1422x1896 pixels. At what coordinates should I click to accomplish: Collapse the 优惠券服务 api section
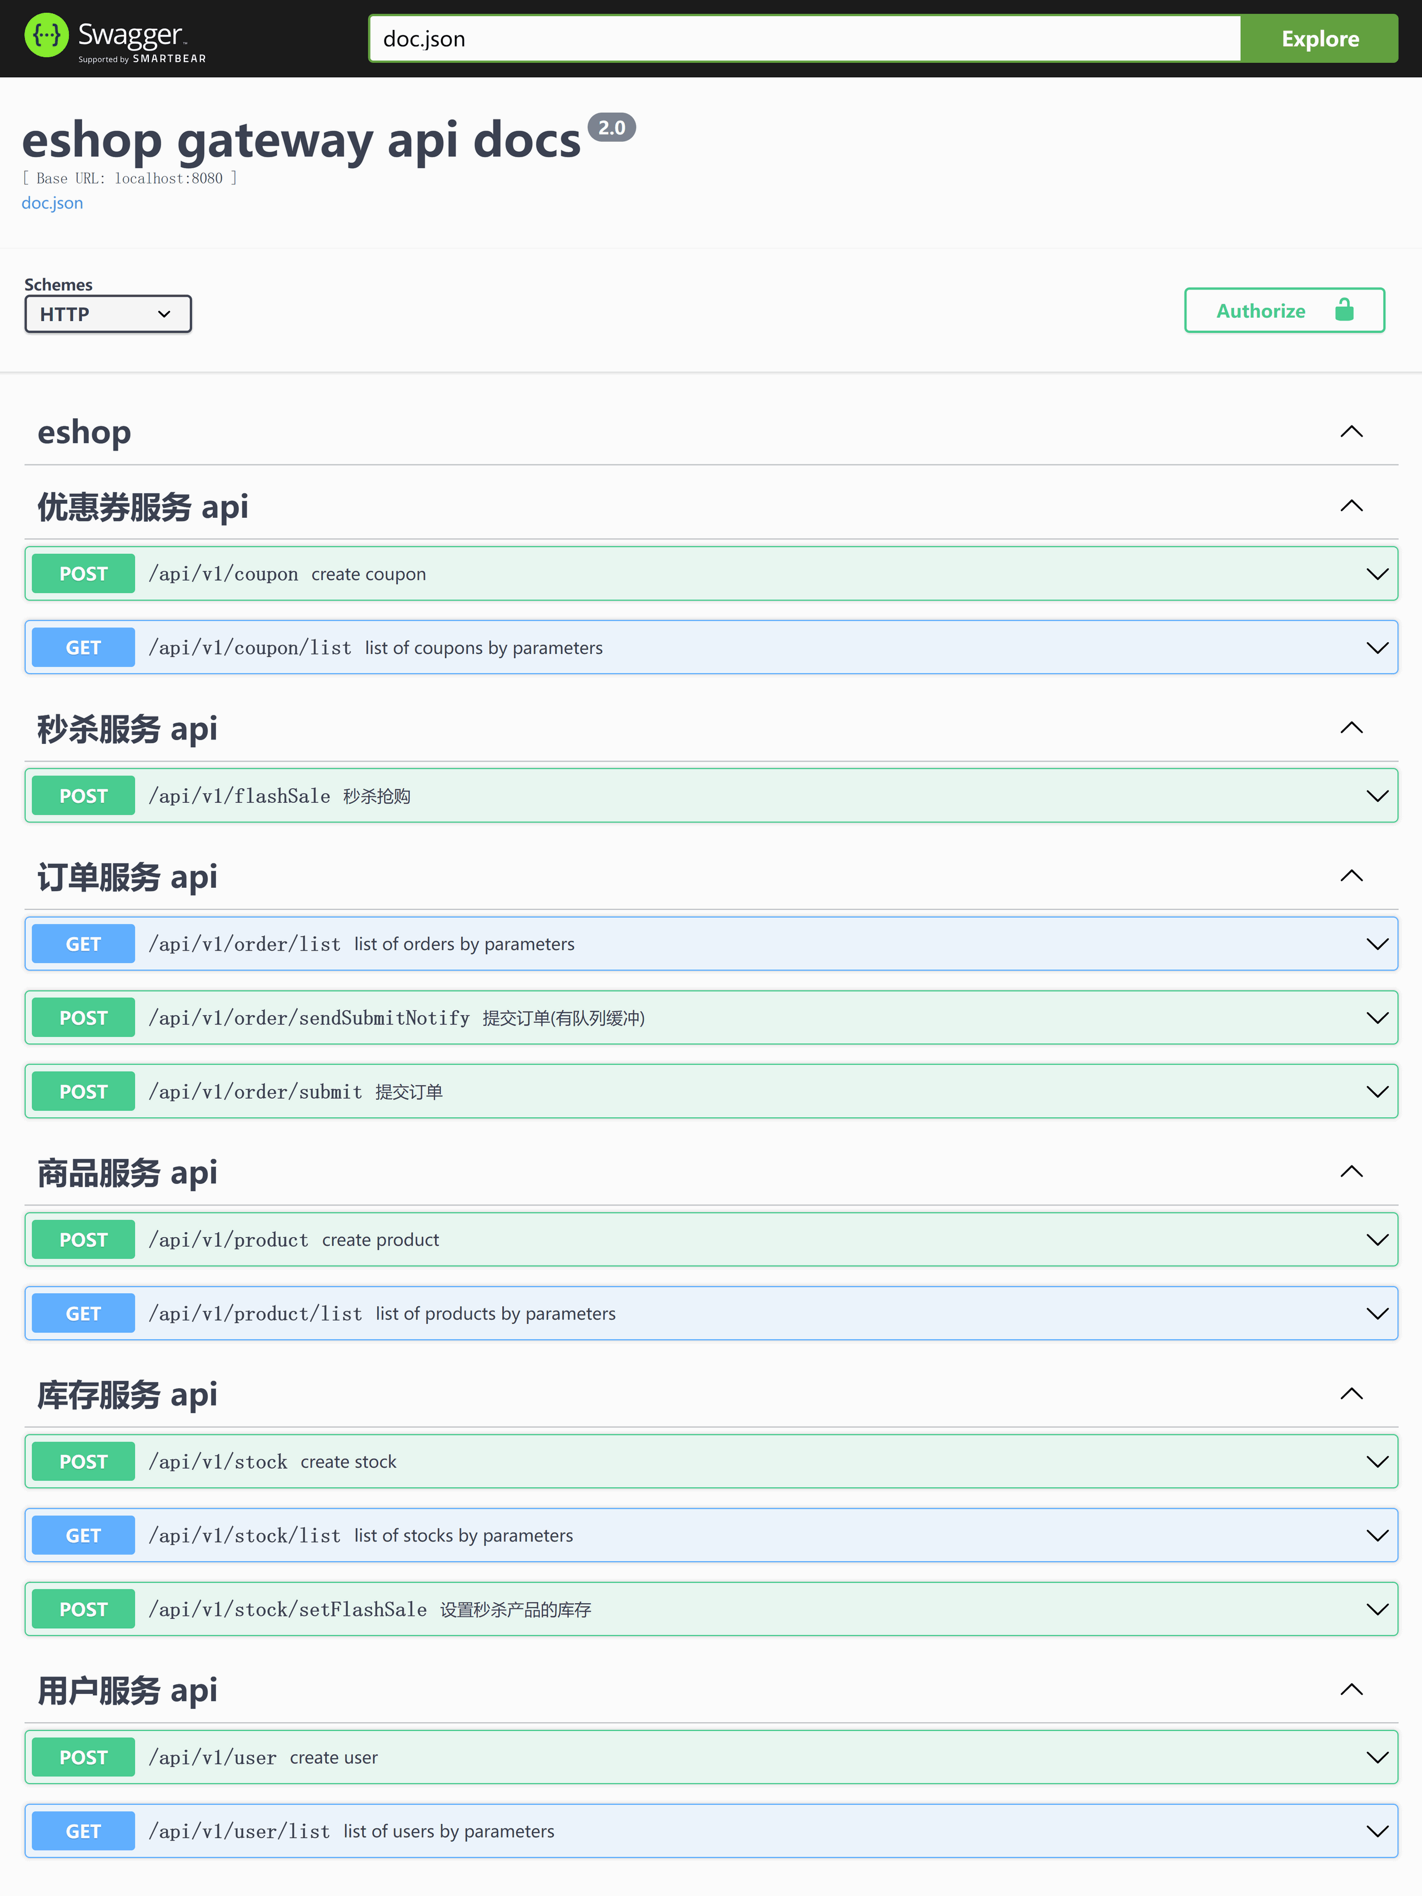coord(1351,507)
